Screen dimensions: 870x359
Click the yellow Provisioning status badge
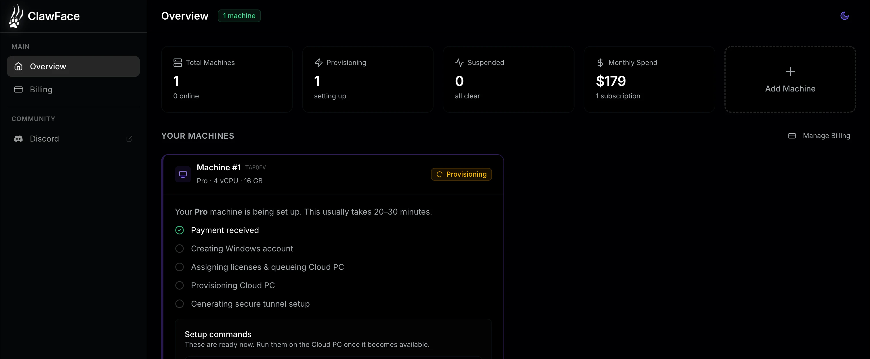461,174
